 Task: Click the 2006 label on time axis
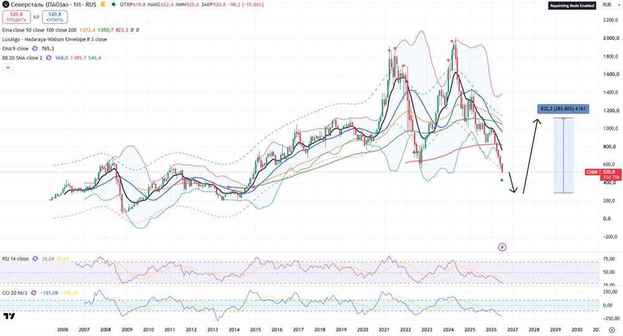pyautogui.click(x=62, y=330)
